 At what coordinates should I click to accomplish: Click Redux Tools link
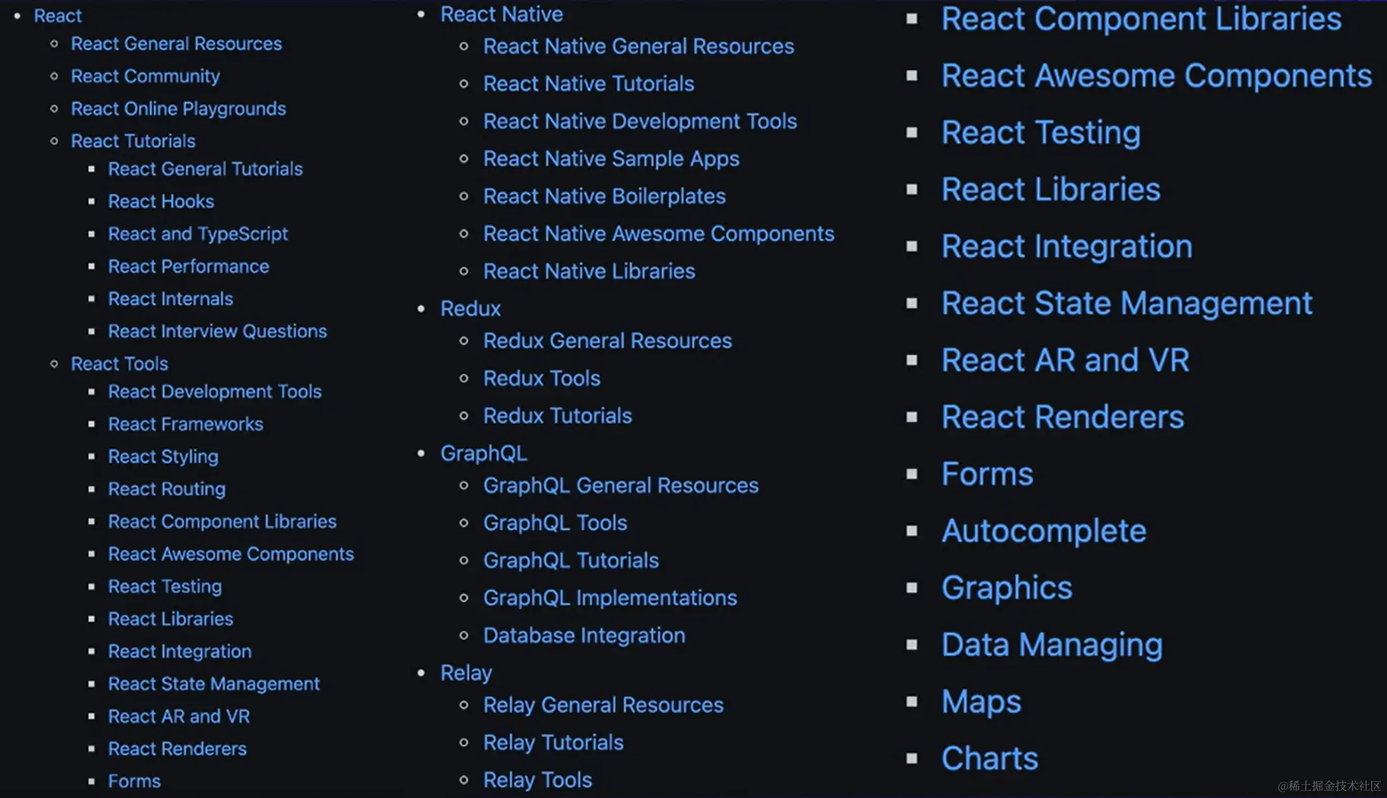[x=541, y=378]
